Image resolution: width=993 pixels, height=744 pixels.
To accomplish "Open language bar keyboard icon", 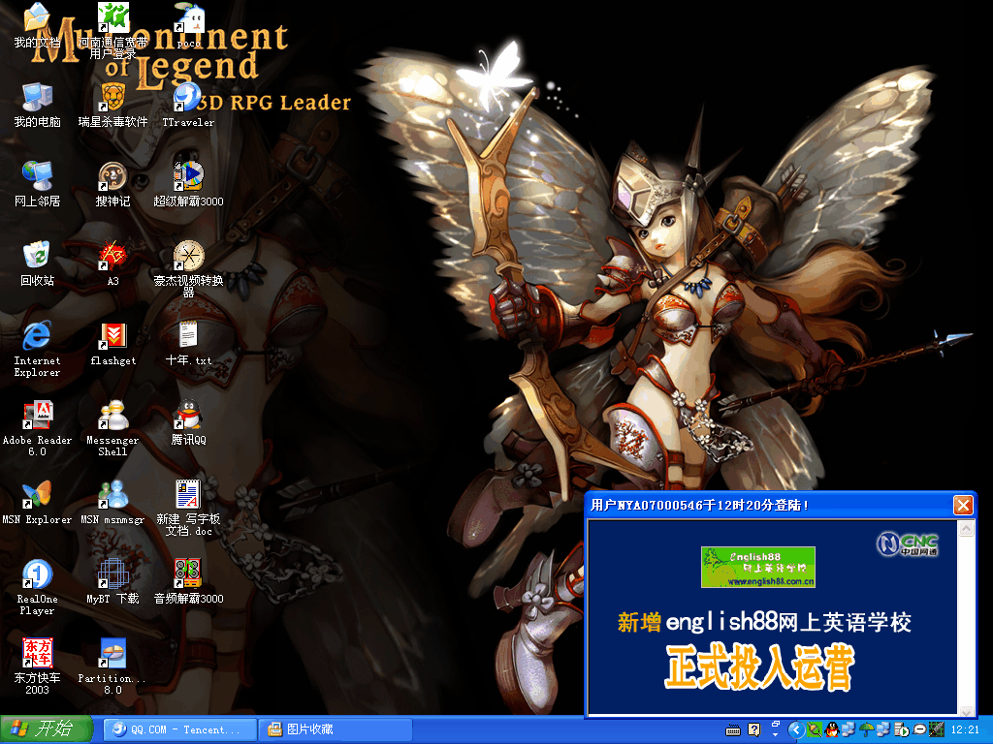I will point(733,730).
